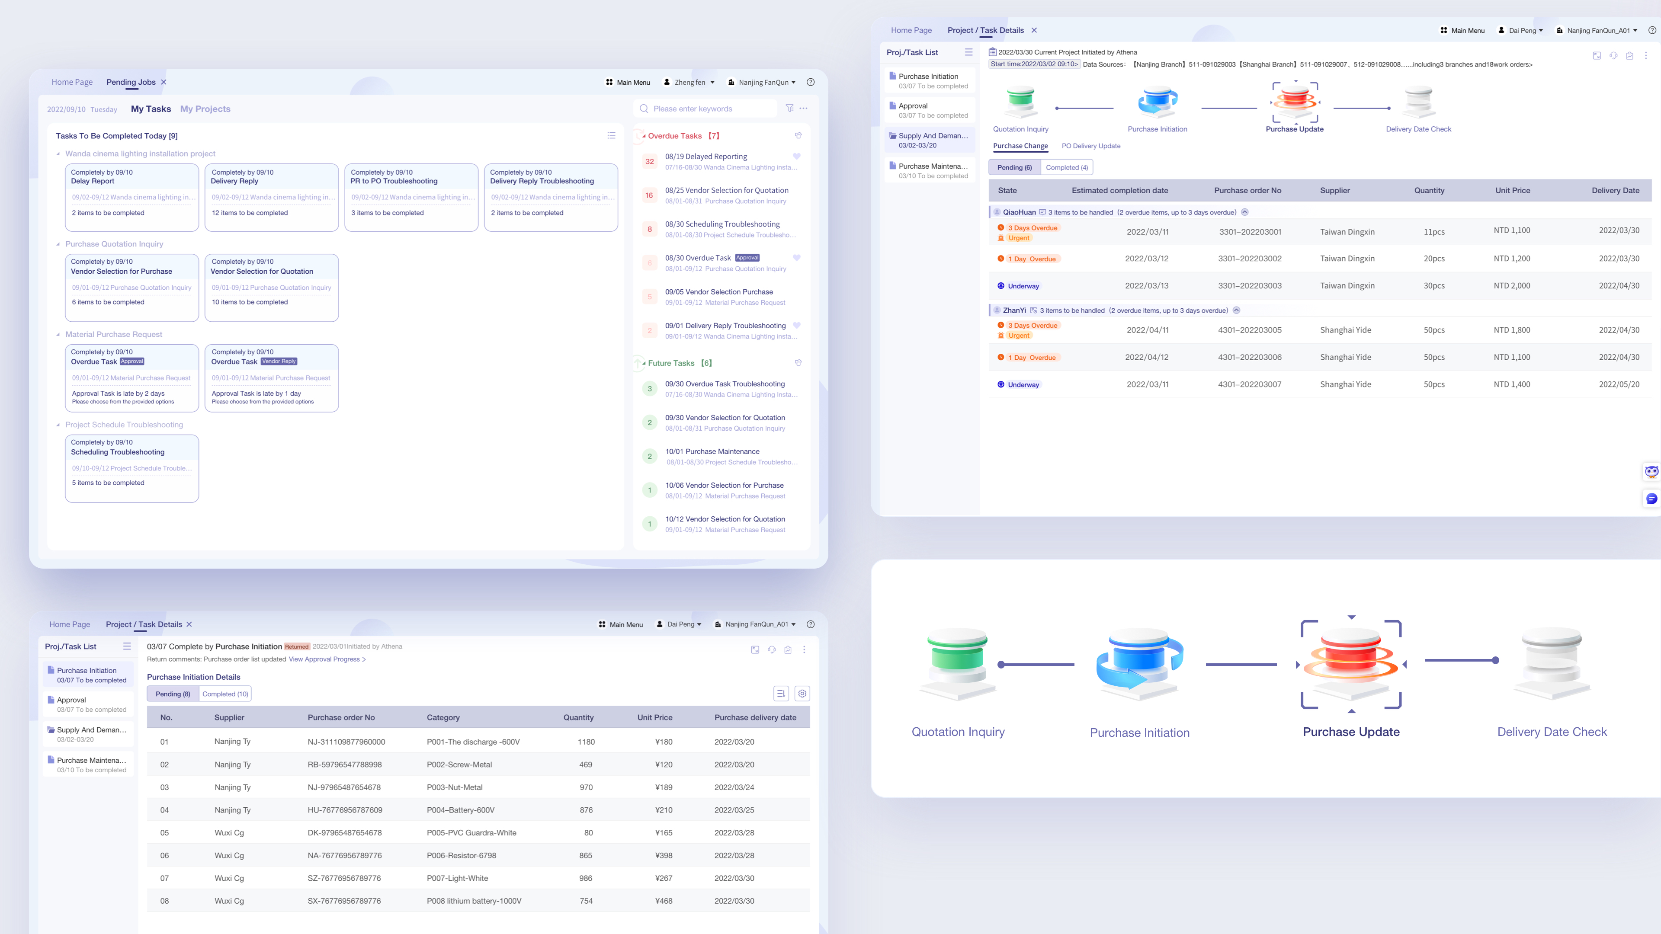Open the blue chat bubble icon on the right edge

1651,498
